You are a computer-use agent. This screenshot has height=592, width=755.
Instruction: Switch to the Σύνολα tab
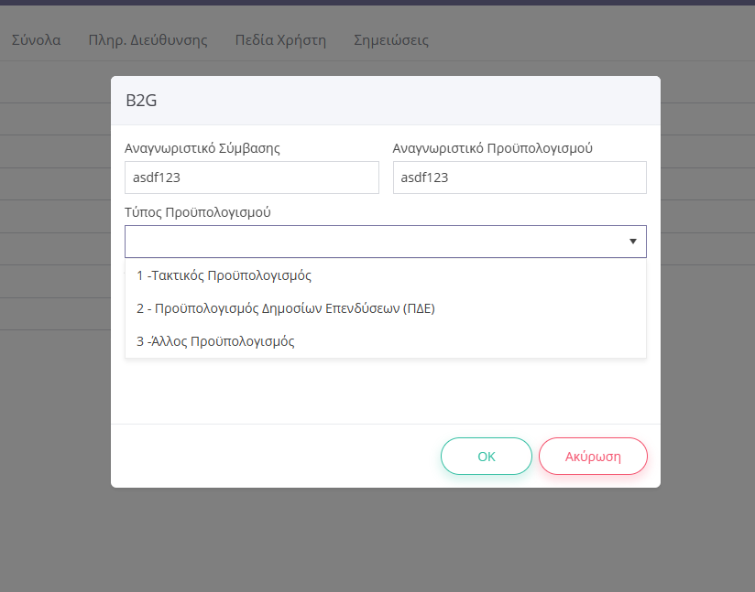pos(36,40)
